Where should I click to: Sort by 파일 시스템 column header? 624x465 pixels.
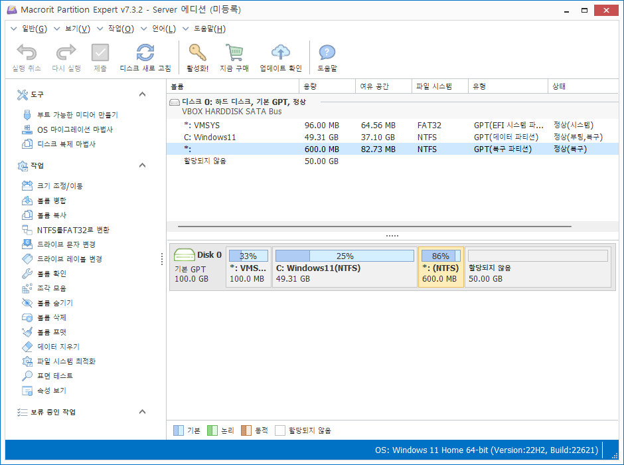(x=439, y=86)
